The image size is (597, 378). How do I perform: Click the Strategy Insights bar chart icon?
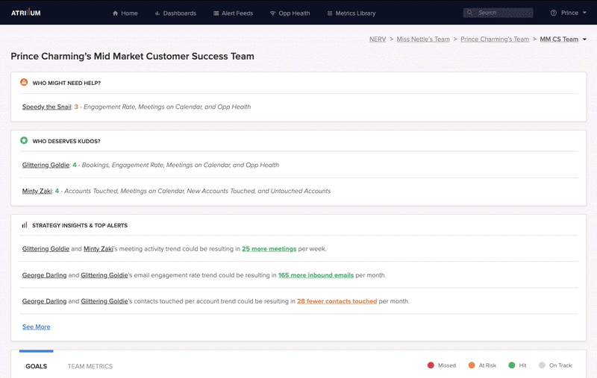pyautogui.click(x=25, y=225)
